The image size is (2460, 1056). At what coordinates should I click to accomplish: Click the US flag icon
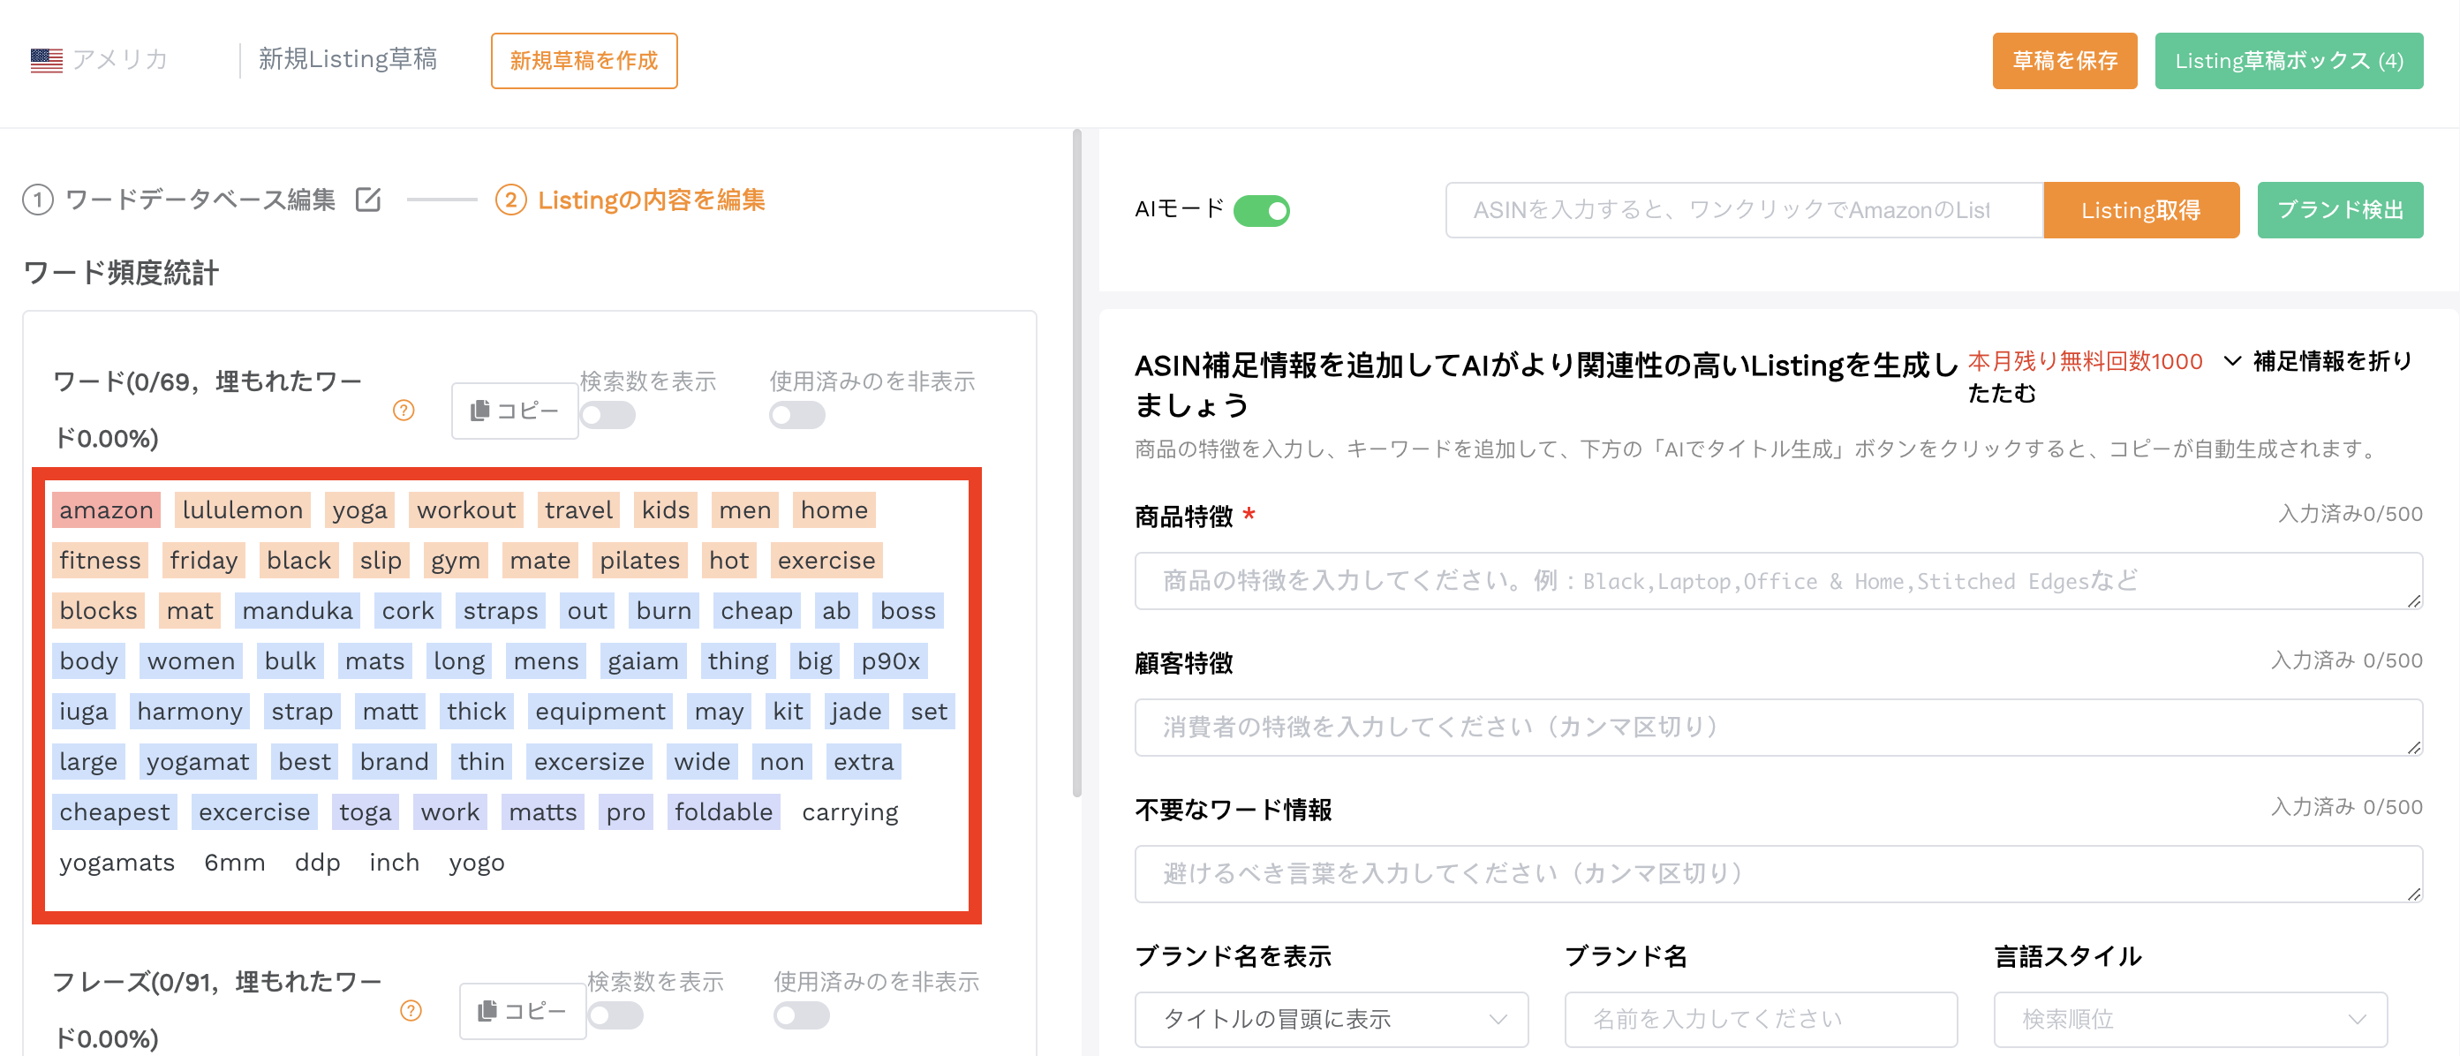(x=46, y=60)
